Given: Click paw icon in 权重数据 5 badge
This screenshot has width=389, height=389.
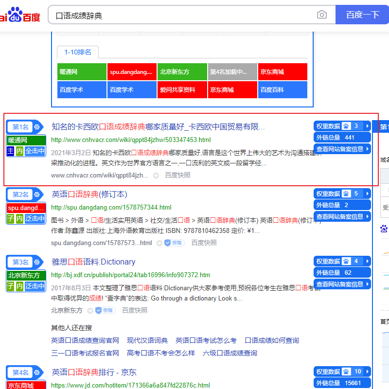Looking at the screenshot, I should tap(346, 194).
